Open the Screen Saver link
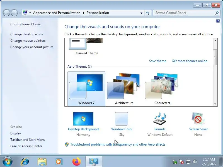Viewport: 223px width, 167px height. [198, 129]
